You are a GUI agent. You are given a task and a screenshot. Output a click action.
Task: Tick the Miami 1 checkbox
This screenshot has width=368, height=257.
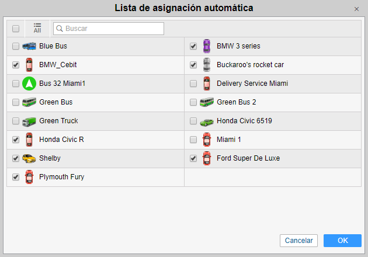[x=193, y=140]
